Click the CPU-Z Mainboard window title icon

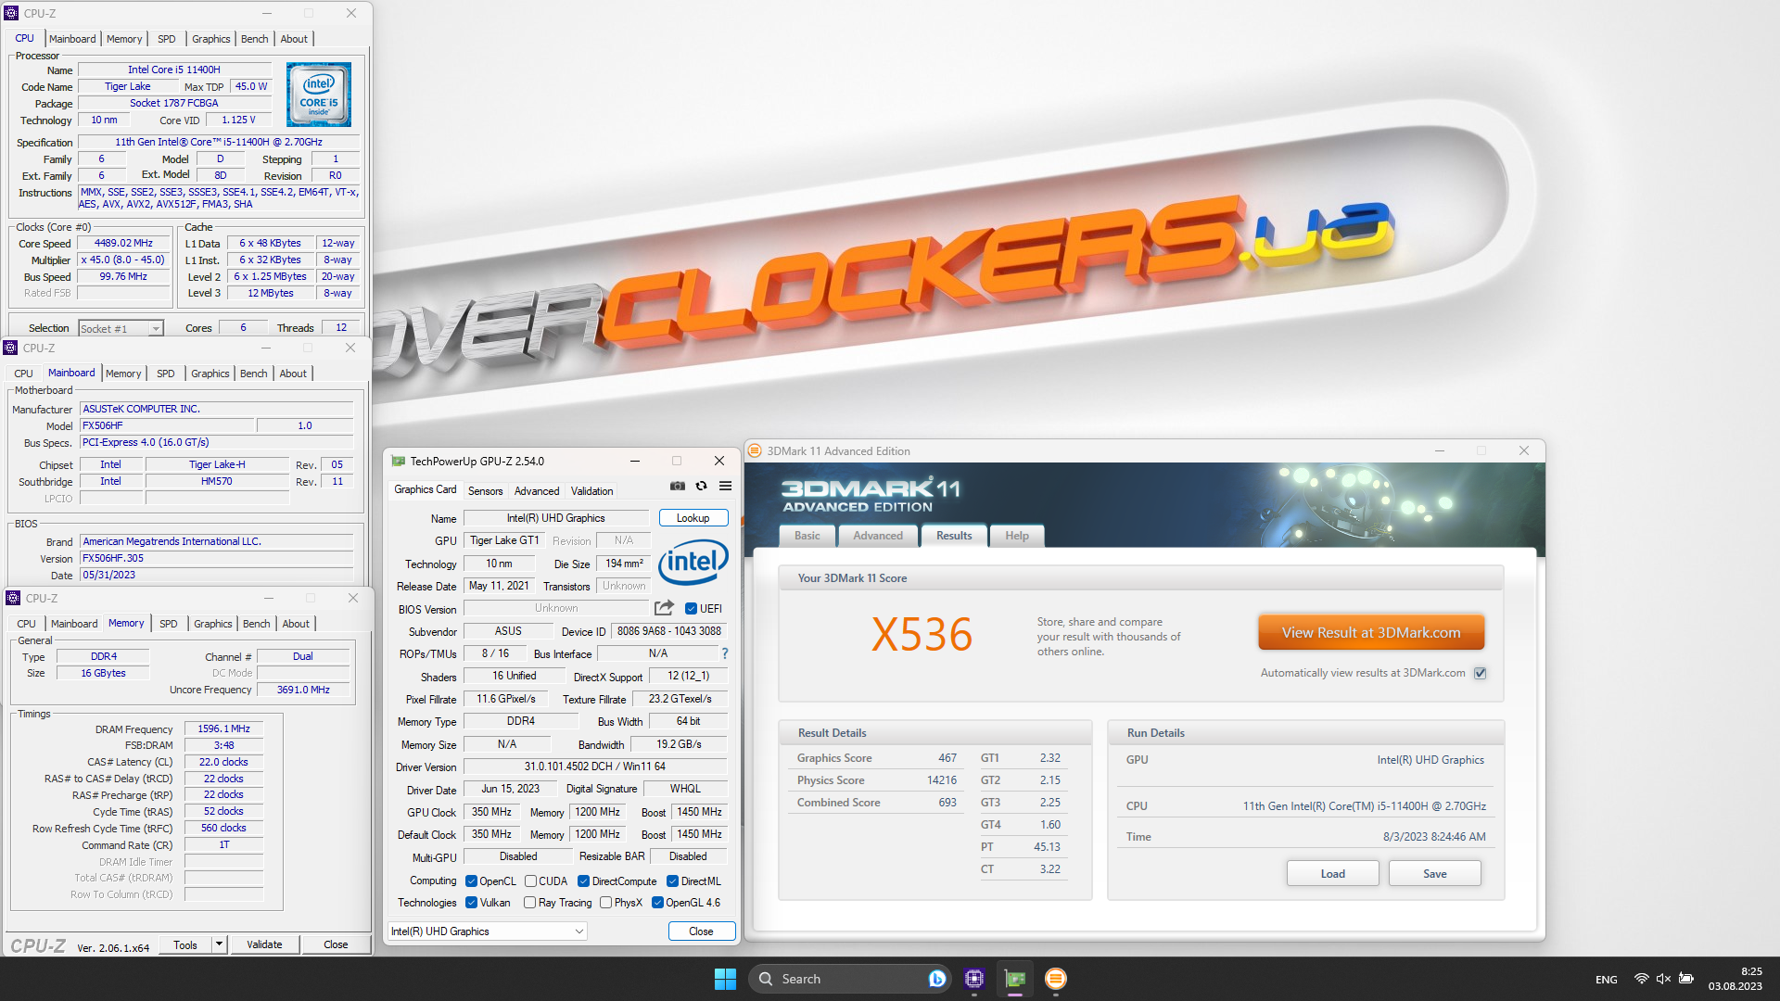click(11, 348)
